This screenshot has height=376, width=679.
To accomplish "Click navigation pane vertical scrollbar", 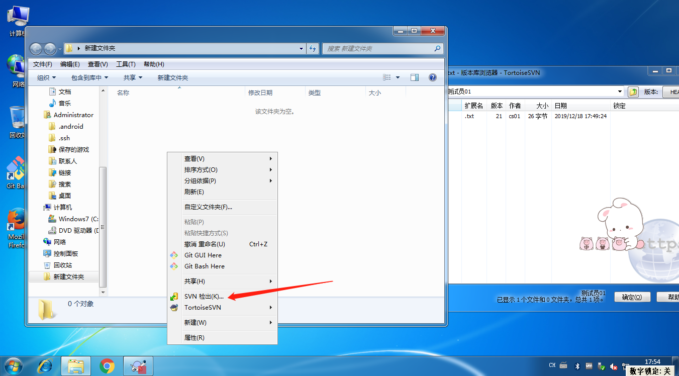I will [103, 226].
